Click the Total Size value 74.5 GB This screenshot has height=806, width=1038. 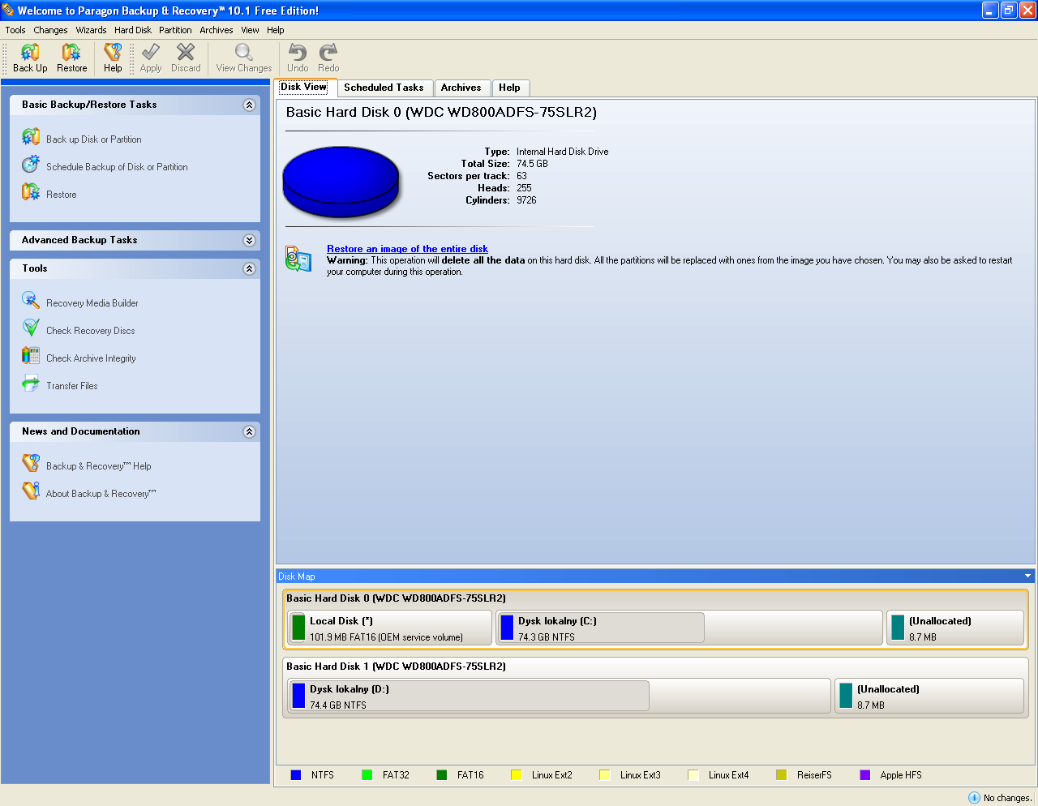(x=532, y=164)
